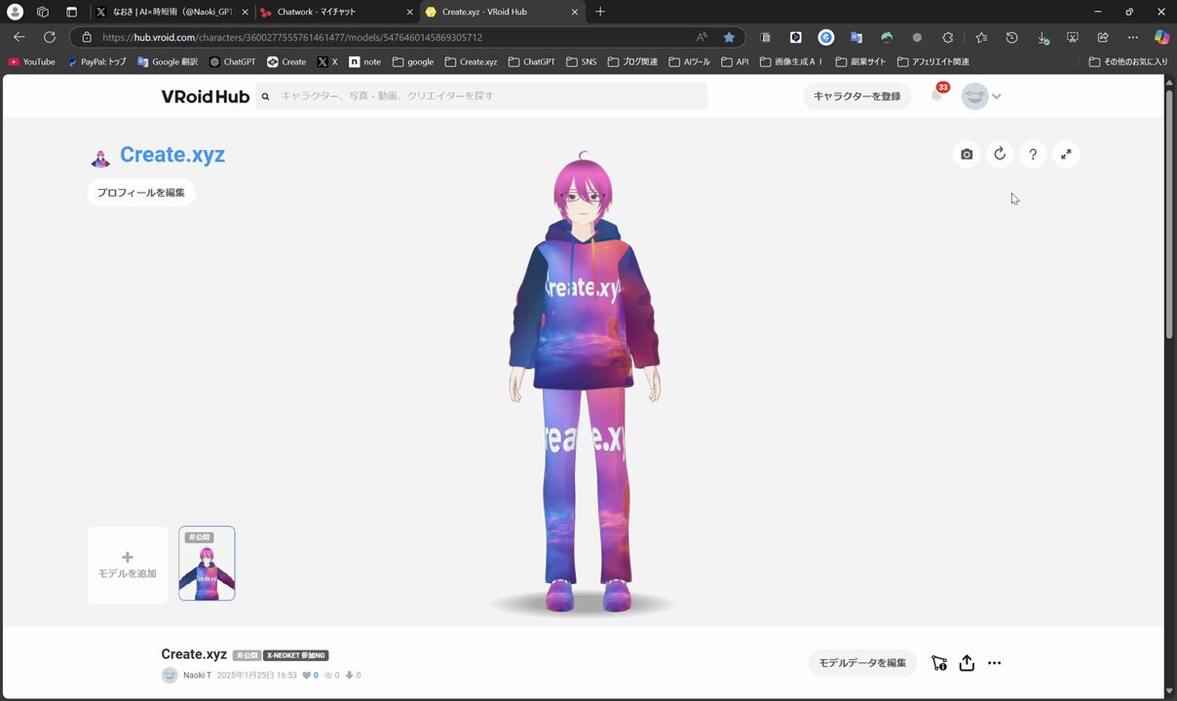Open the browser settings and more menu
This screenshot has width=1177, height=701.
point(1132,37)
